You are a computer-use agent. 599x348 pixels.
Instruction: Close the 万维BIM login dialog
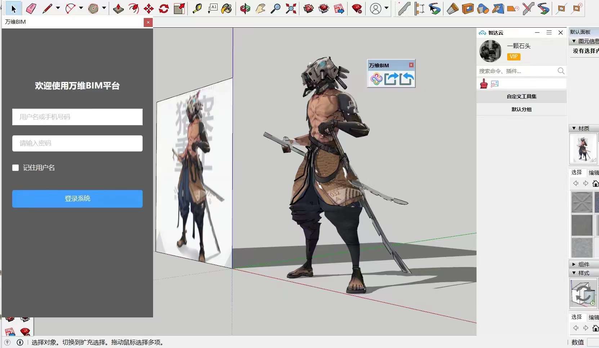pyautogui.click(x=148, y=22)
